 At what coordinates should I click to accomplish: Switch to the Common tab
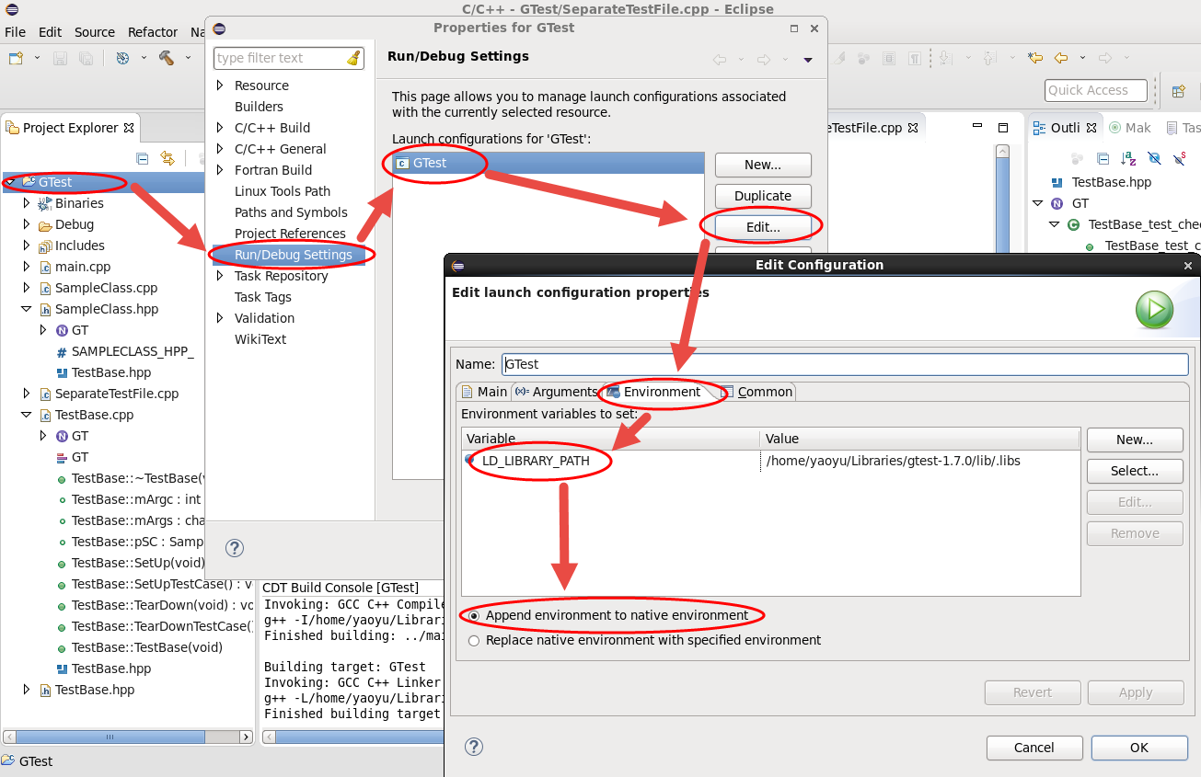(x=756, y=392)
